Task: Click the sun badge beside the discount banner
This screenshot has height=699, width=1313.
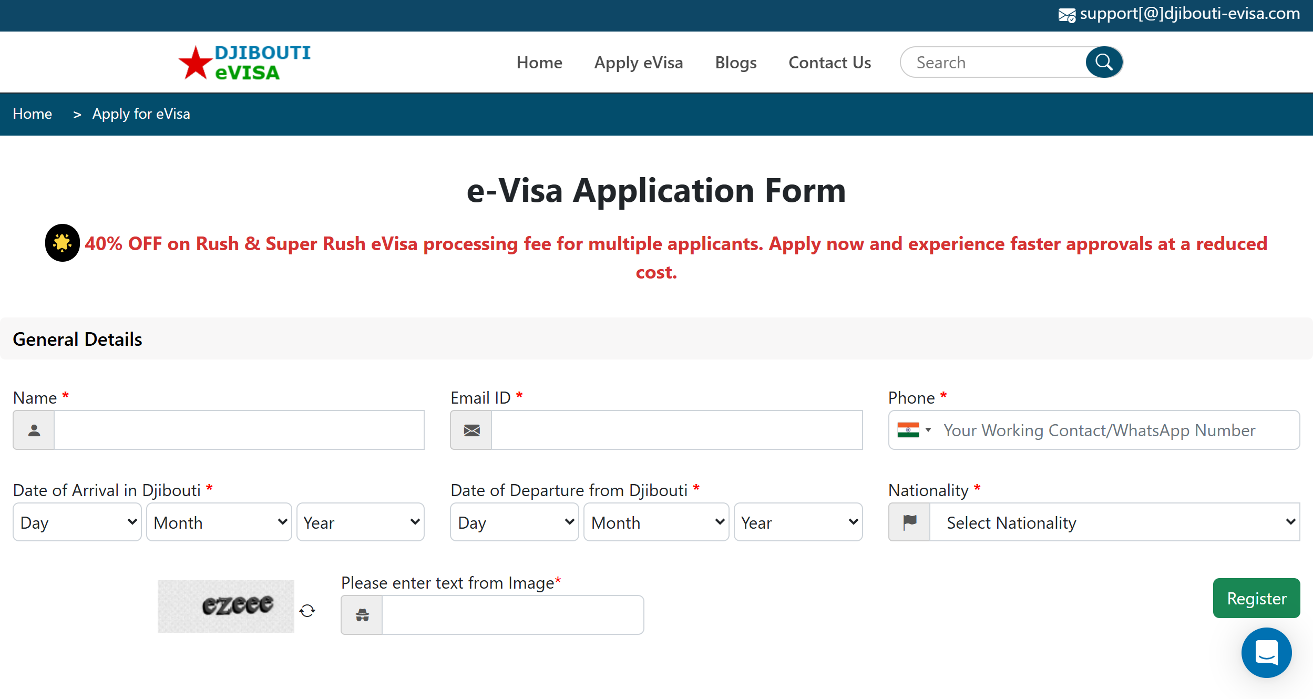Action: (x=61, y=243)
